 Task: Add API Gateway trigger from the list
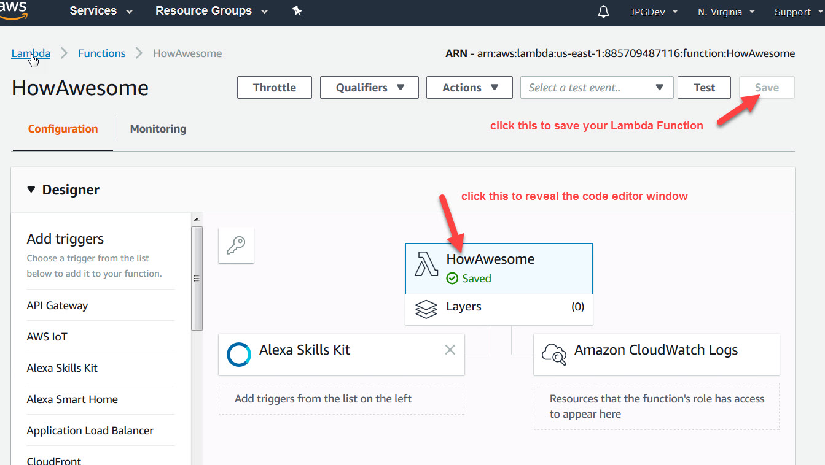click(57, 306)
